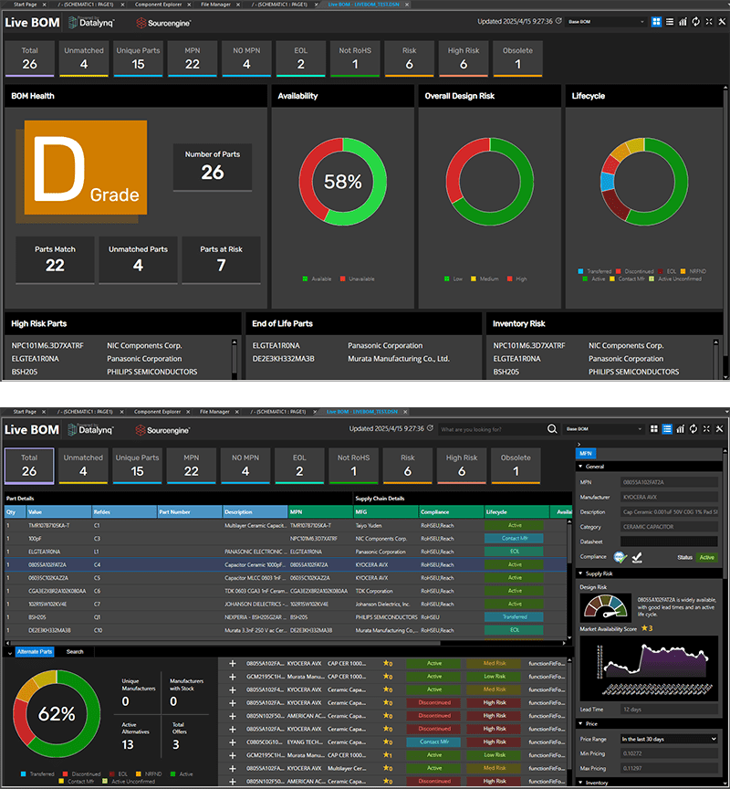Viewport: 730px width, 789px height.
Task: Open the bar chart view in the upper window
Action: pyautogui.click(x=683, y=22)
